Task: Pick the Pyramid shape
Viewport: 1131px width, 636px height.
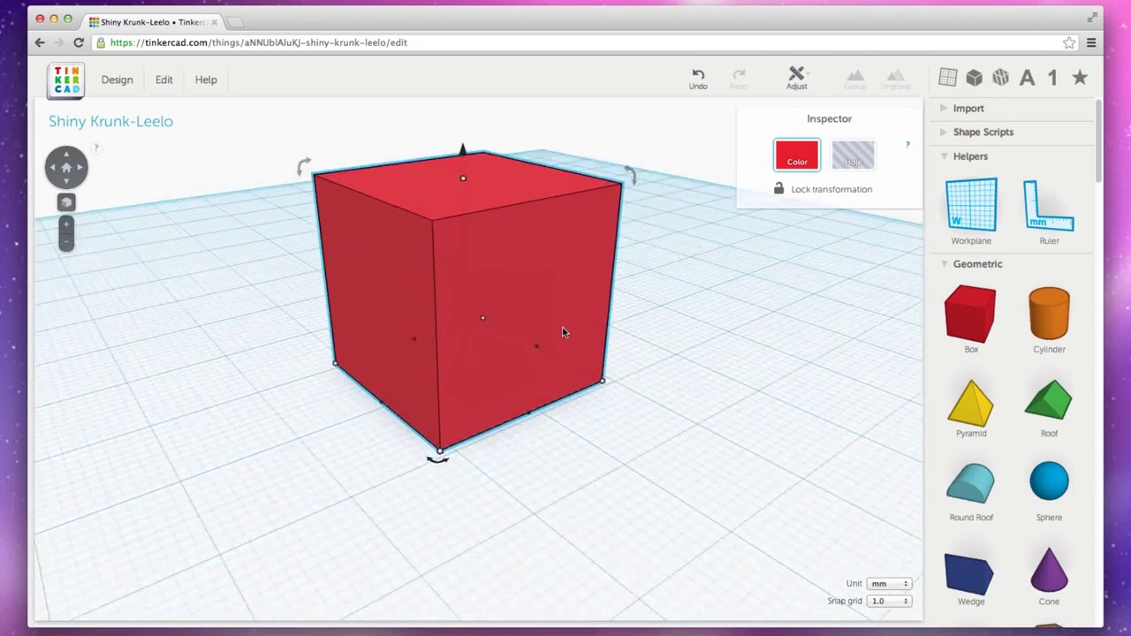Action: coord(970,408)
